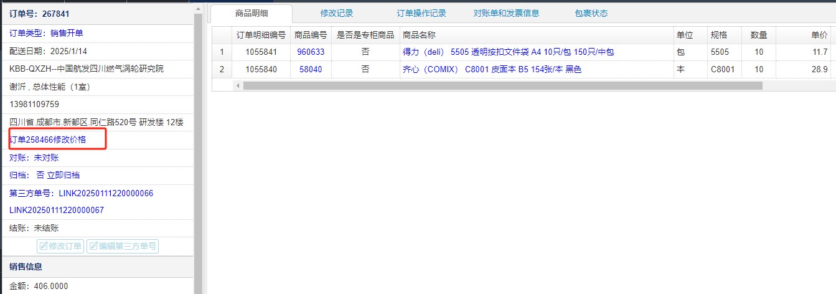The height and width of the screenshot is (294, 836).
Task: Click third-party number LINK20250111220000067
Action: (57, 211)
